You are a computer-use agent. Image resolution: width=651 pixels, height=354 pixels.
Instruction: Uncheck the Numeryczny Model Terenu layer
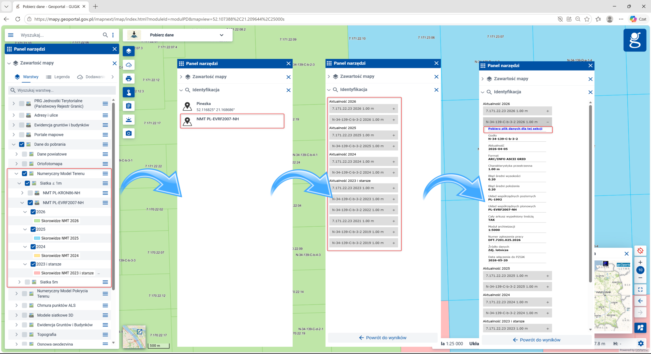pyautogui.click(x=24, y=174)
